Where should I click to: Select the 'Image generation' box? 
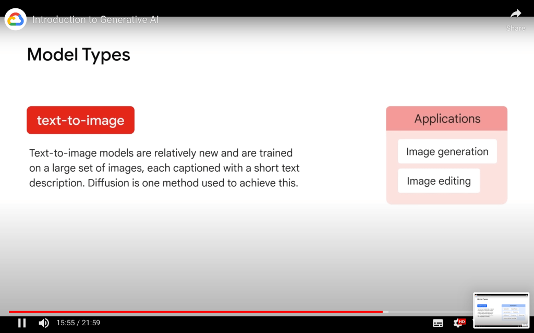coord(447,151)
